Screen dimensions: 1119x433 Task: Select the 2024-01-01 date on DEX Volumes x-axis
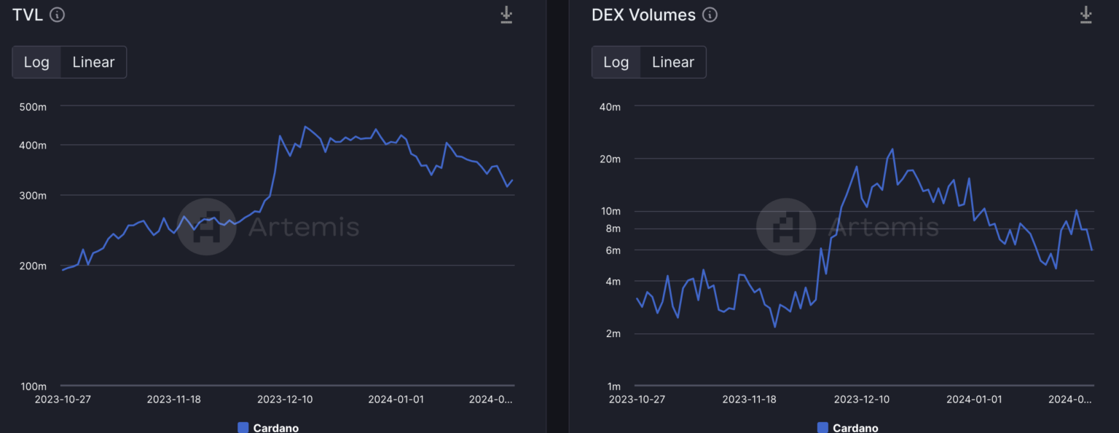pos(975,400)
